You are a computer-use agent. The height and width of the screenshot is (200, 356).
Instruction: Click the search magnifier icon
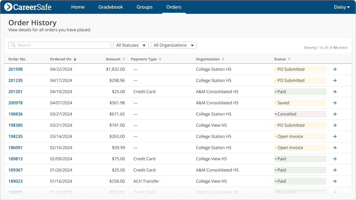click(x=13, y=45)
